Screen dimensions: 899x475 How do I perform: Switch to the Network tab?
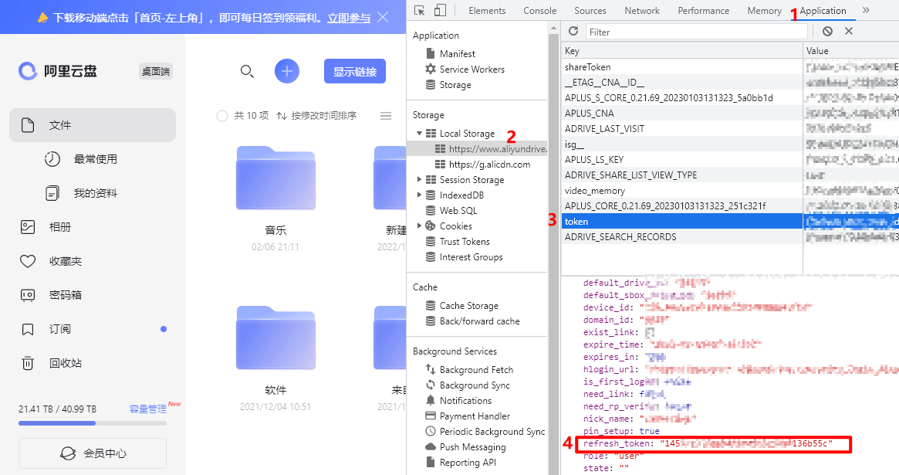(x=642, y=10)
